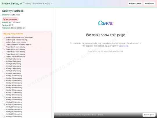The height and width of the screenshot is (118, 157).
Task: Select 'Finals Quiz 3 score missing'
Action: (x=15, y=52)
